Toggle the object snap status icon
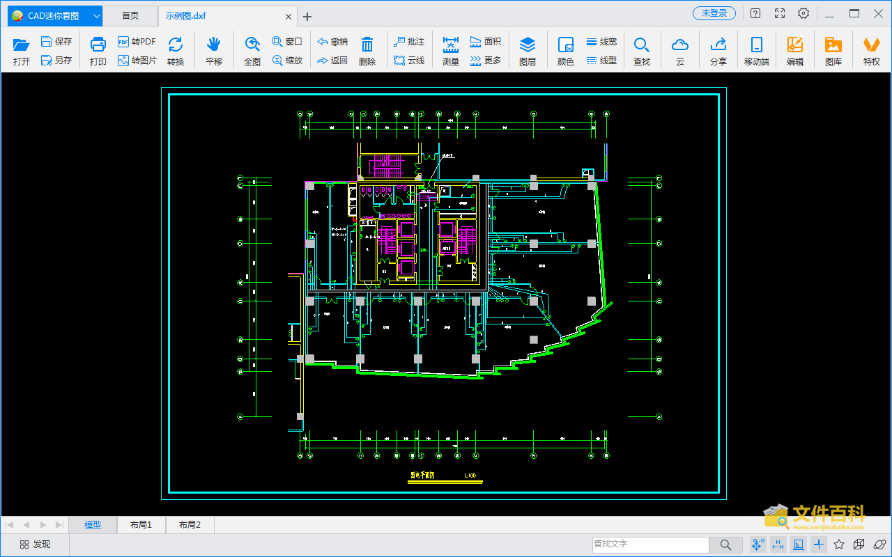The width and height of the screenshot is (892, 557). coord(758,544)
